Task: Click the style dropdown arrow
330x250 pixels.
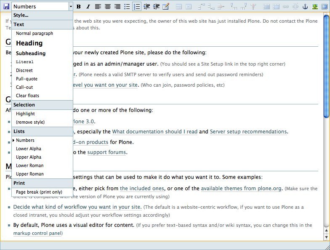Action: point(71,7)
